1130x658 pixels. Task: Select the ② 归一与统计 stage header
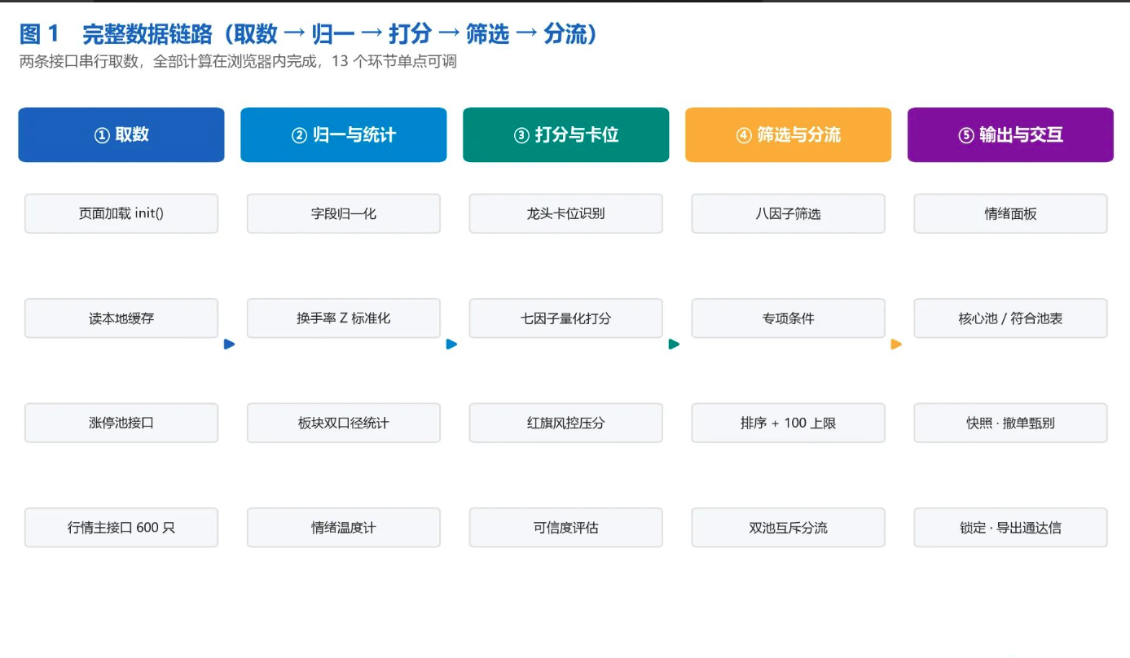pyautogui.click(x=344, y=135)
